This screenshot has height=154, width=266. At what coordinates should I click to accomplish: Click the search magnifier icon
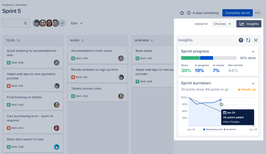(26, 23)
